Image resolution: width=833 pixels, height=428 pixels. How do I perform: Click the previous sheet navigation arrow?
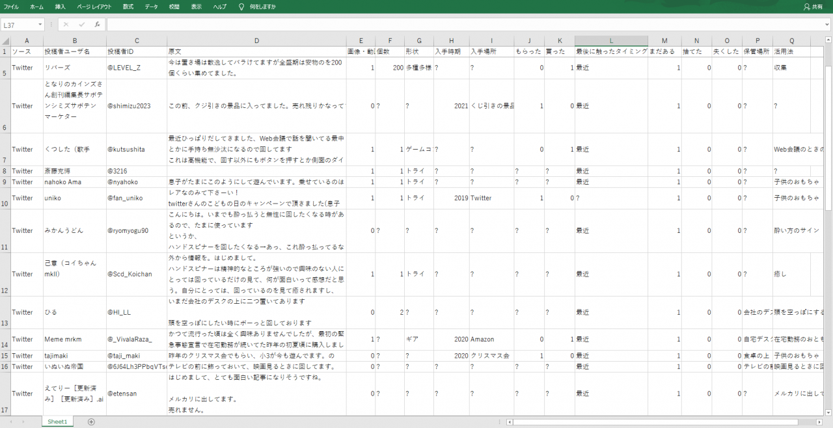[11, 422]
